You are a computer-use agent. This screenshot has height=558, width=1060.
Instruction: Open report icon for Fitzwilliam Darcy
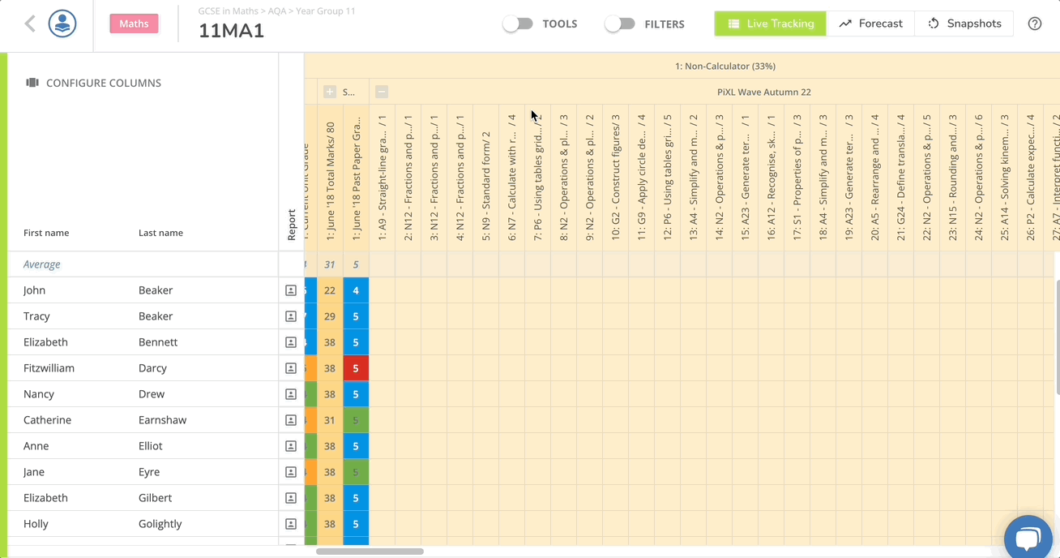point(291,368)
